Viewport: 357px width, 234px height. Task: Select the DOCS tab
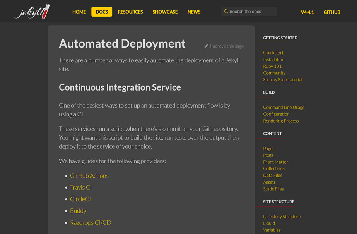click(x=101, y=12)
